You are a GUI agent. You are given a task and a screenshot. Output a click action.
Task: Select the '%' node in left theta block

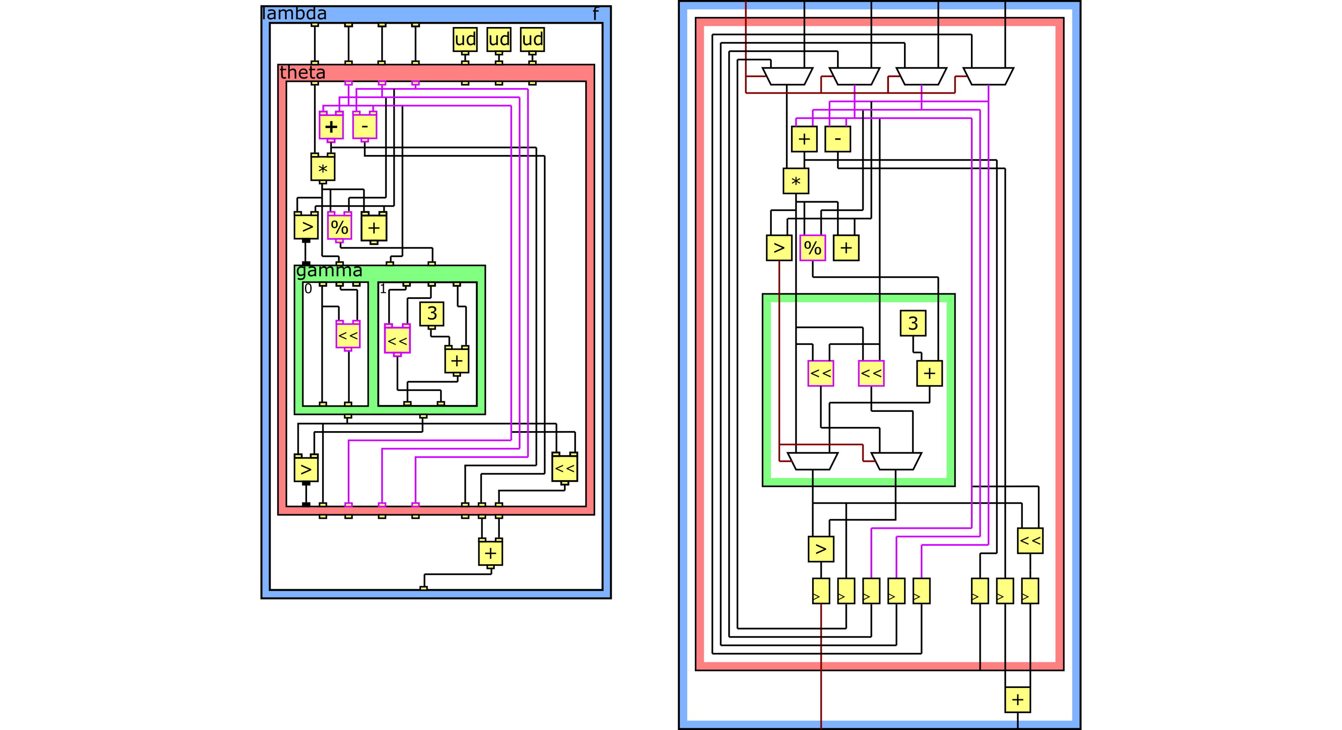[x=339, y=227]
